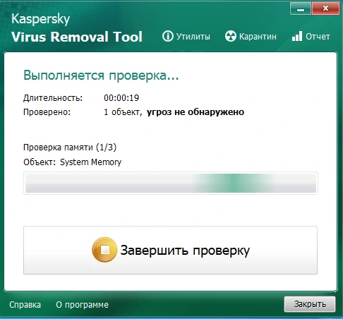Close the window with the red X
The height and width of the screenshot is (319, 343).
tap(325, 8)
